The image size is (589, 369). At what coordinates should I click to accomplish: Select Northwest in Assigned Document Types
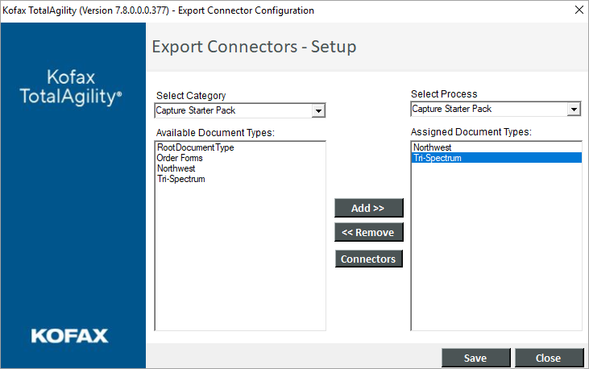click(x=433, y=147)
